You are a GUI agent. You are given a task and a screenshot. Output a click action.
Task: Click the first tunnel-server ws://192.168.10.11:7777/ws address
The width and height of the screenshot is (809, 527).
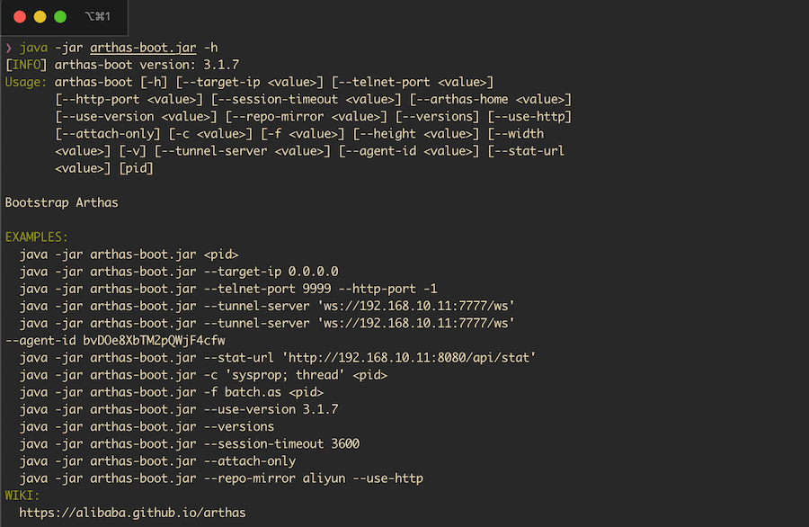point(416,306)
